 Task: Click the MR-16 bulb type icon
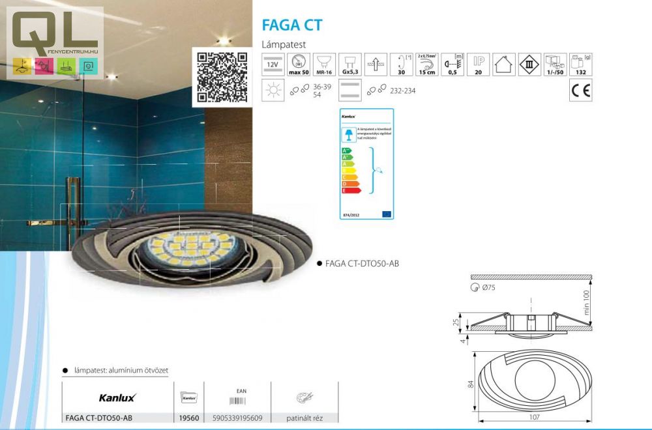(324, 64)
